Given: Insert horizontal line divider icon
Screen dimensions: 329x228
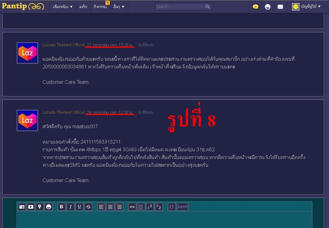Looking at the screenshot, I should 141,207.
